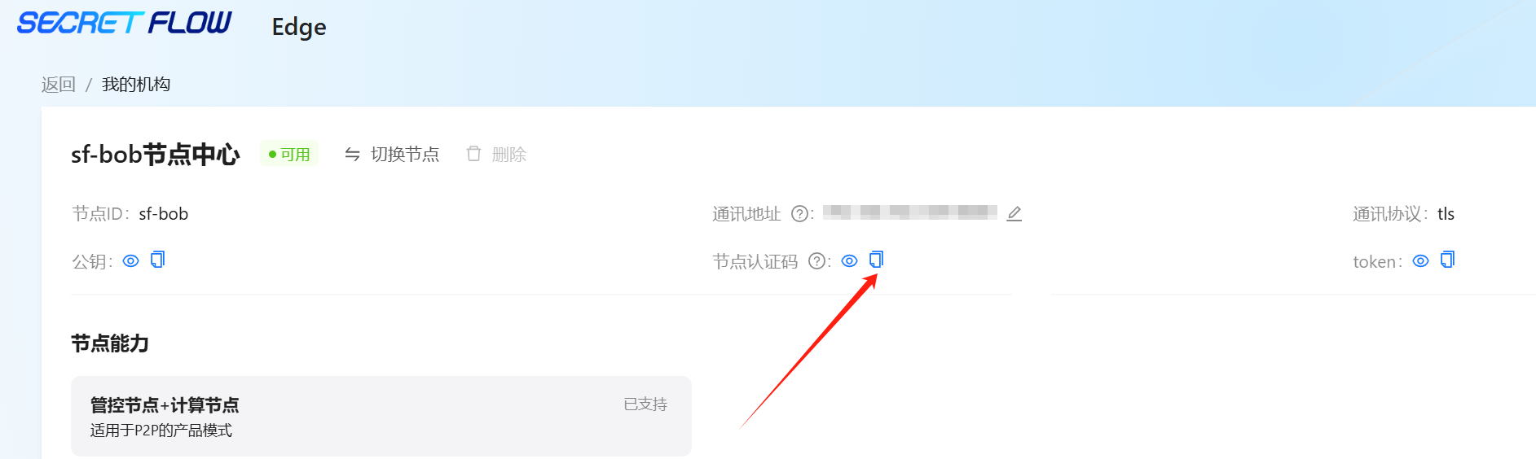
Task: Click the 可用 status tag
Action: [x=289, y=154]
